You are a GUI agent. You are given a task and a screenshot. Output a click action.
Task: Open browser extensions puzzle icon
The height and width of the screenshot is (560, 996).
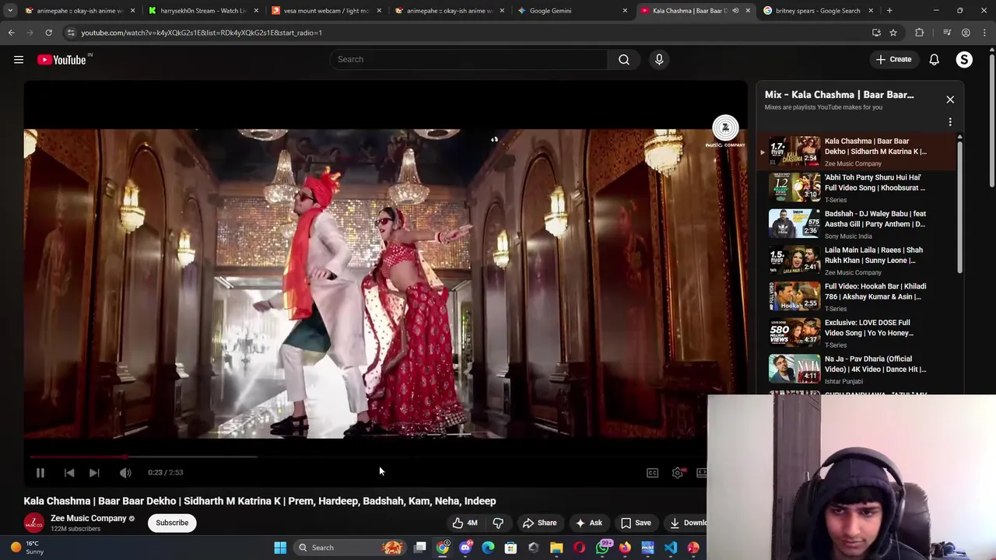coord(920,33)
